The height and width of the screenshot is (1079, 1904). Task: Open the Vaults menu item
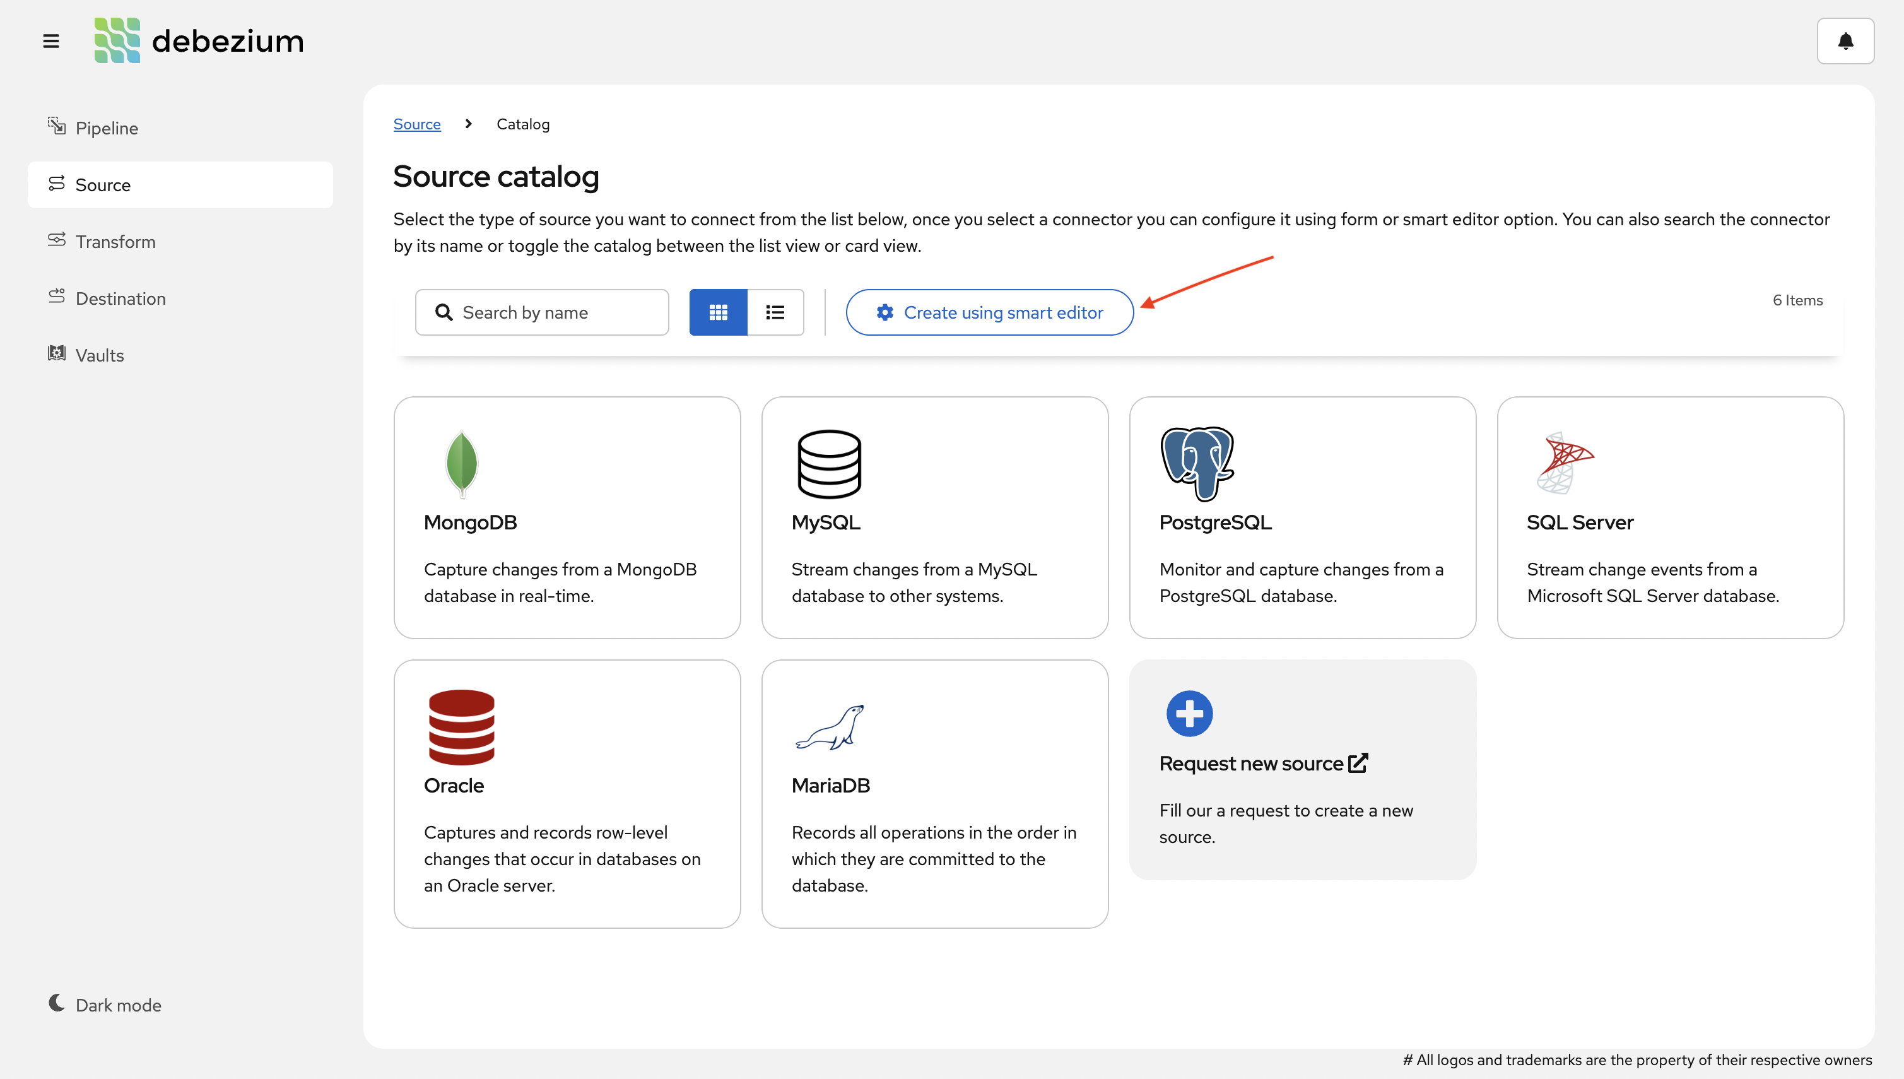(180, 355)
